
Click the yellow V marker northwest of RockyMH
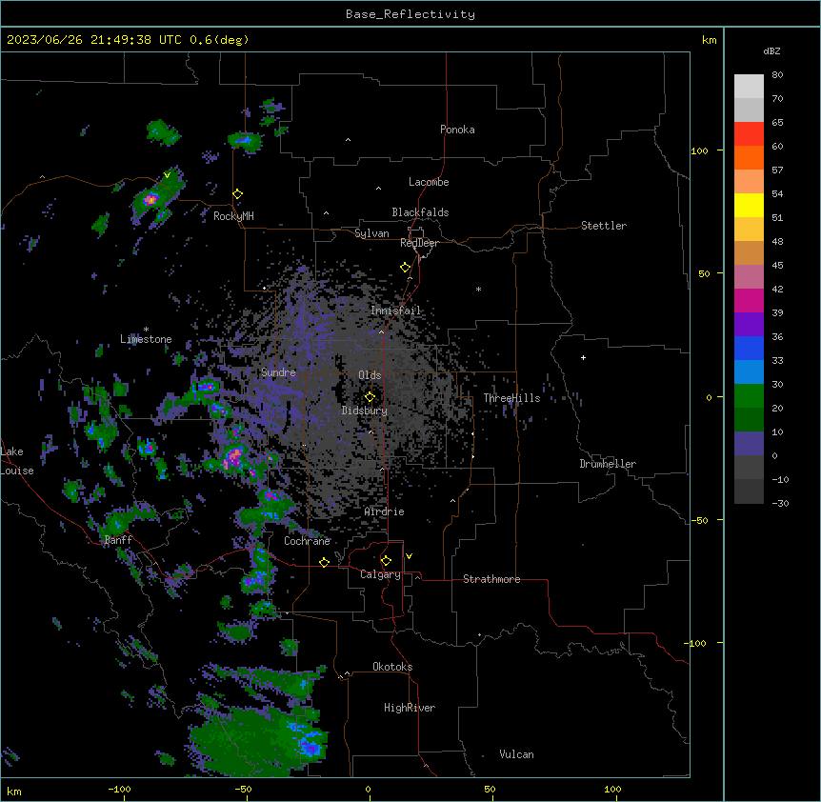[167, 175]
